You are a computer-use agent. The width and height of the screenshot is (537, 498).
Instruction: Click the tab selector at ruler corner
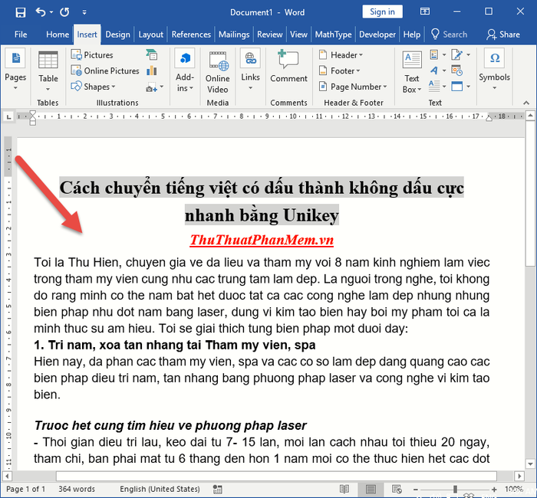pyautogui.click(x=8, y=116)
